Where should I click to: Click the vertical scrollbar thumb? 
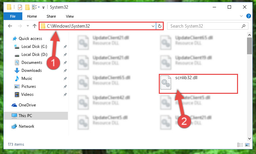point(249,46)
